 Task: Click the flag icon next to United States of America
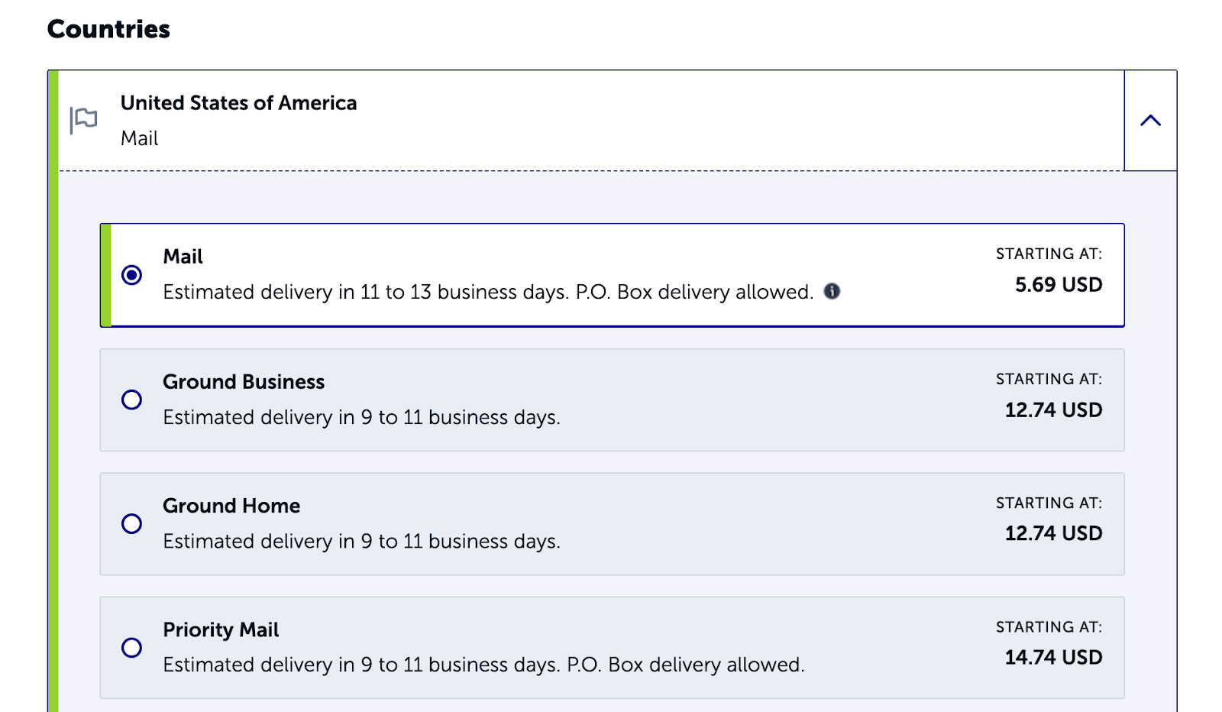pos(82,119)
